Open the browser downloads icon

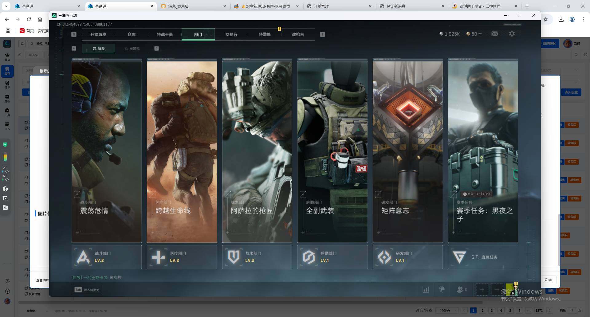[x=561, y=19]
